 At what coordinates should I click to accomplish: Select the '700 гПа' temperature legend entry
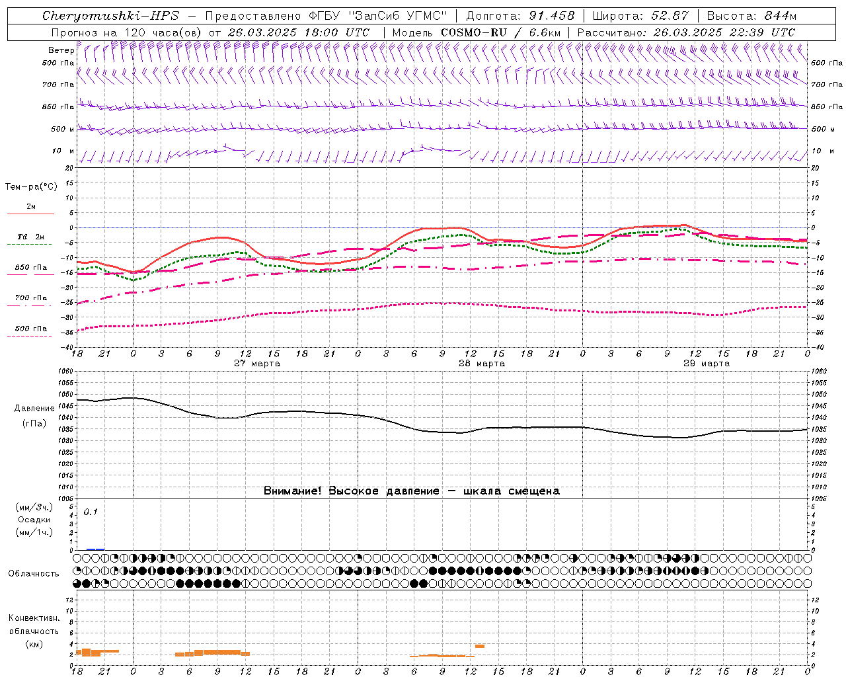[31, 298]
